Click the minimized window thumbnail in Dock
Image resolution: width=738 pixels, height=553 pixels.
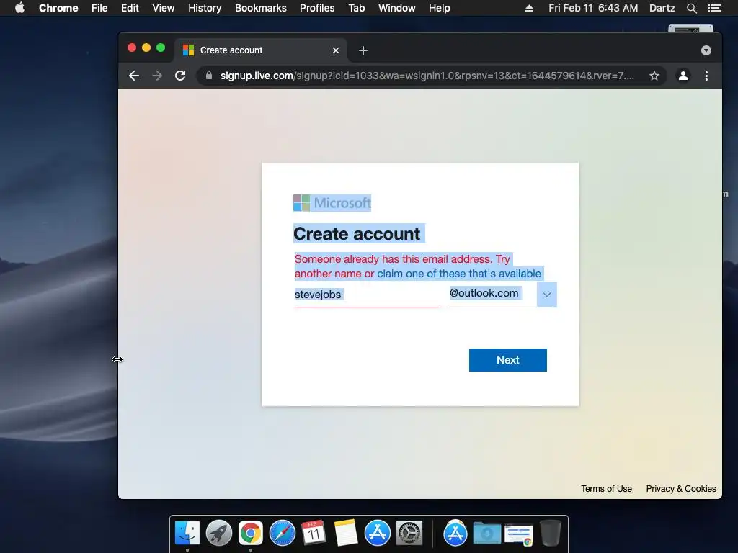coord(518,535)
